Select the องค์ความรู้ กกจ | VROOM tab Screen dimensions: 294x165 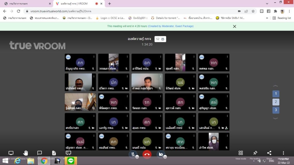pos(79,3)
